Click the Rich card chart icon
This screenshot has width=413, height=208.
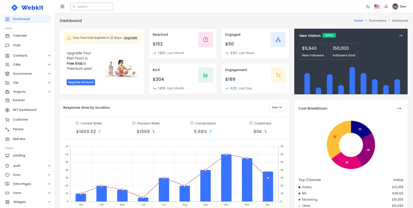coord(205,75)
